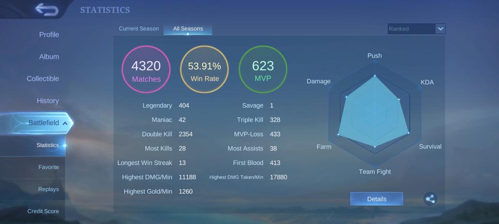Click the share icon near Details
This screenshot has height=224, width=499.
pos(430,199)
